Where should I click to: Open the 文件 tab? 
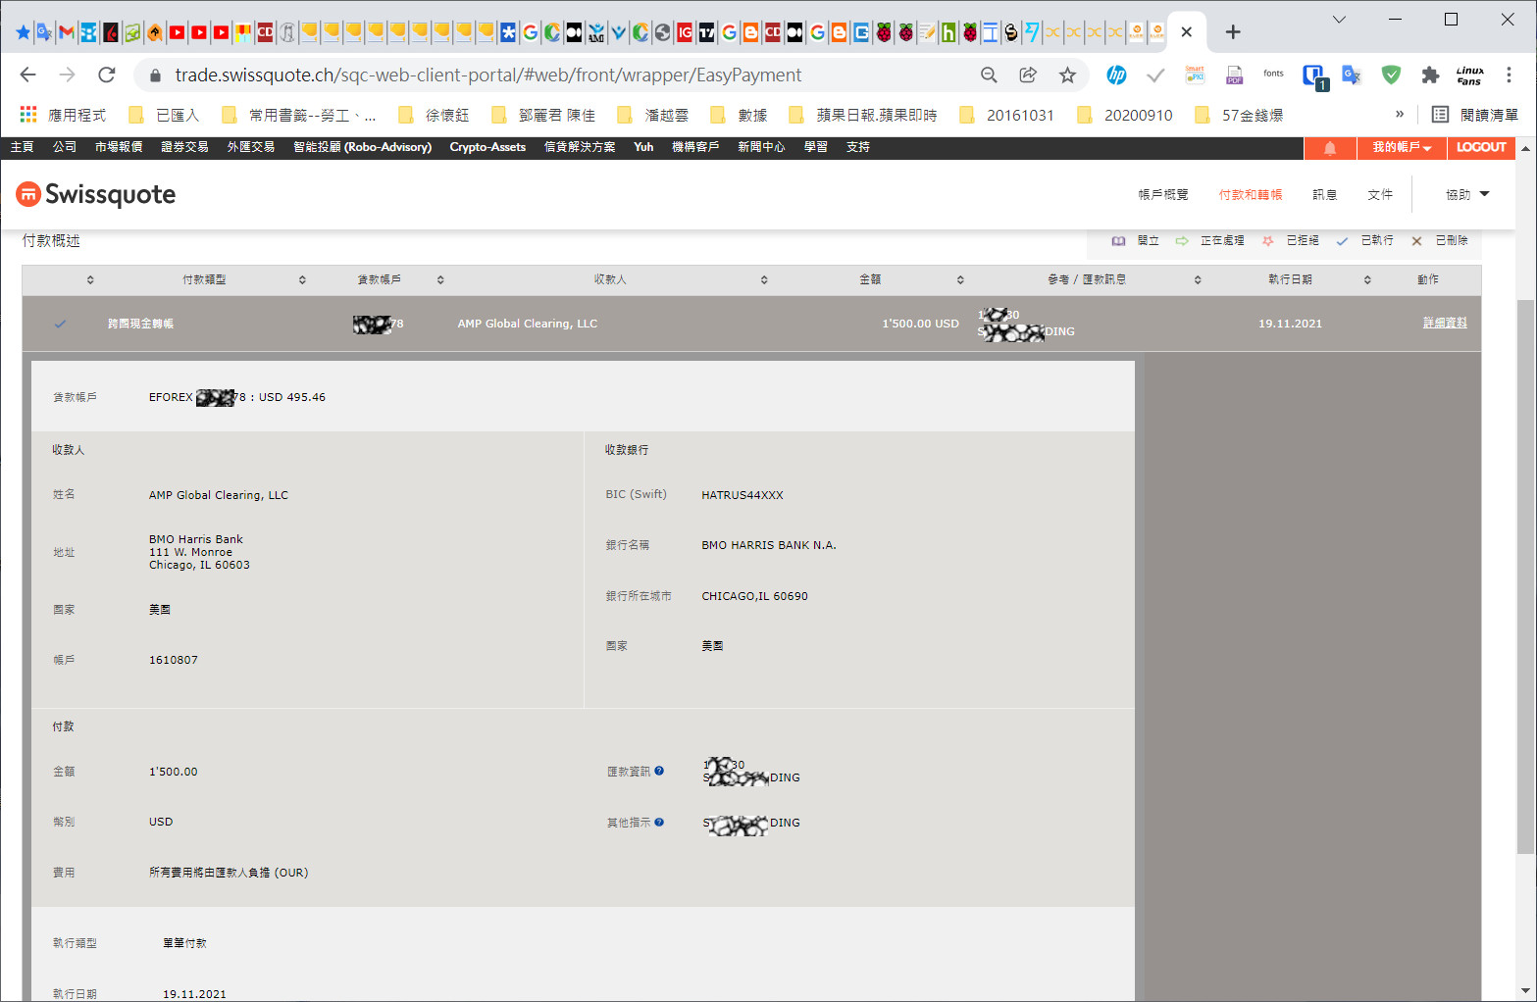tap(1380, 195)
